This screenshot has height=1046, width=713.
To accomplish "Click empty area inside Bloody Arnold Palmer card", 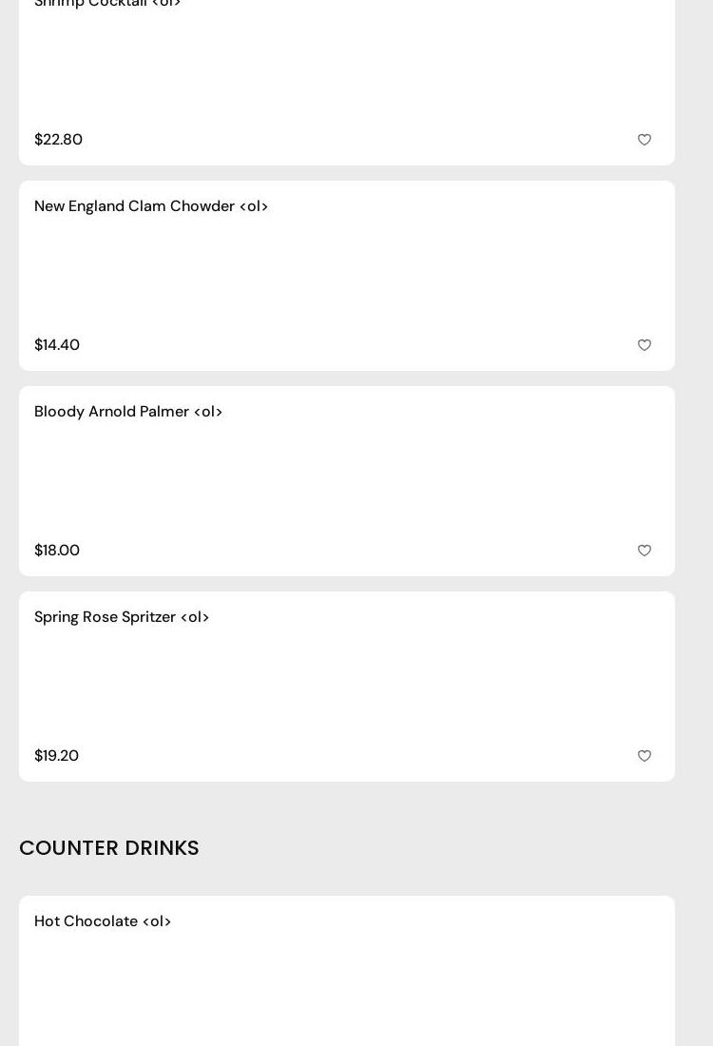I will coord(347,481).
